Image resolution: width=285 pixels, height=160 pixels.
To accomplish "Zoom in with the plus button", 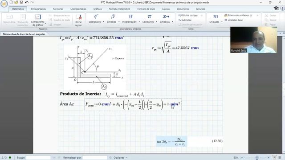I will click(x=268, y=158).
